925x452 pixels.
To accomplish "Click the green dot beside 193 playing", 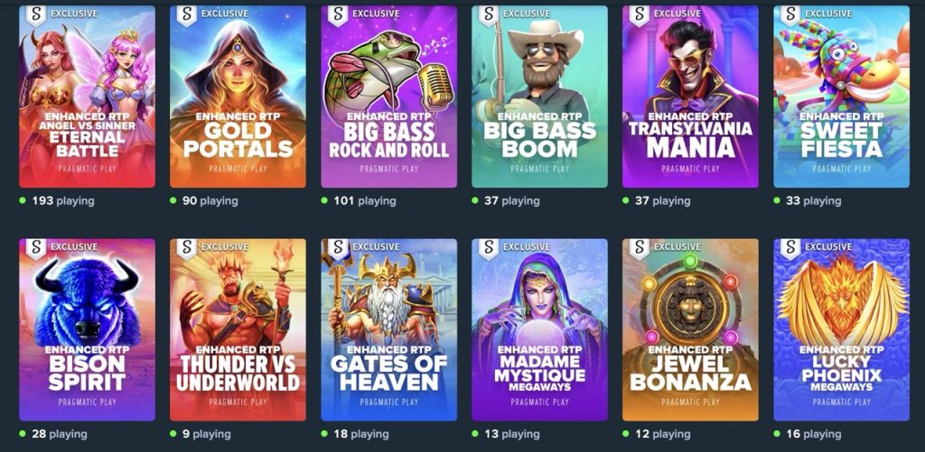I will (x=23, y=200).
